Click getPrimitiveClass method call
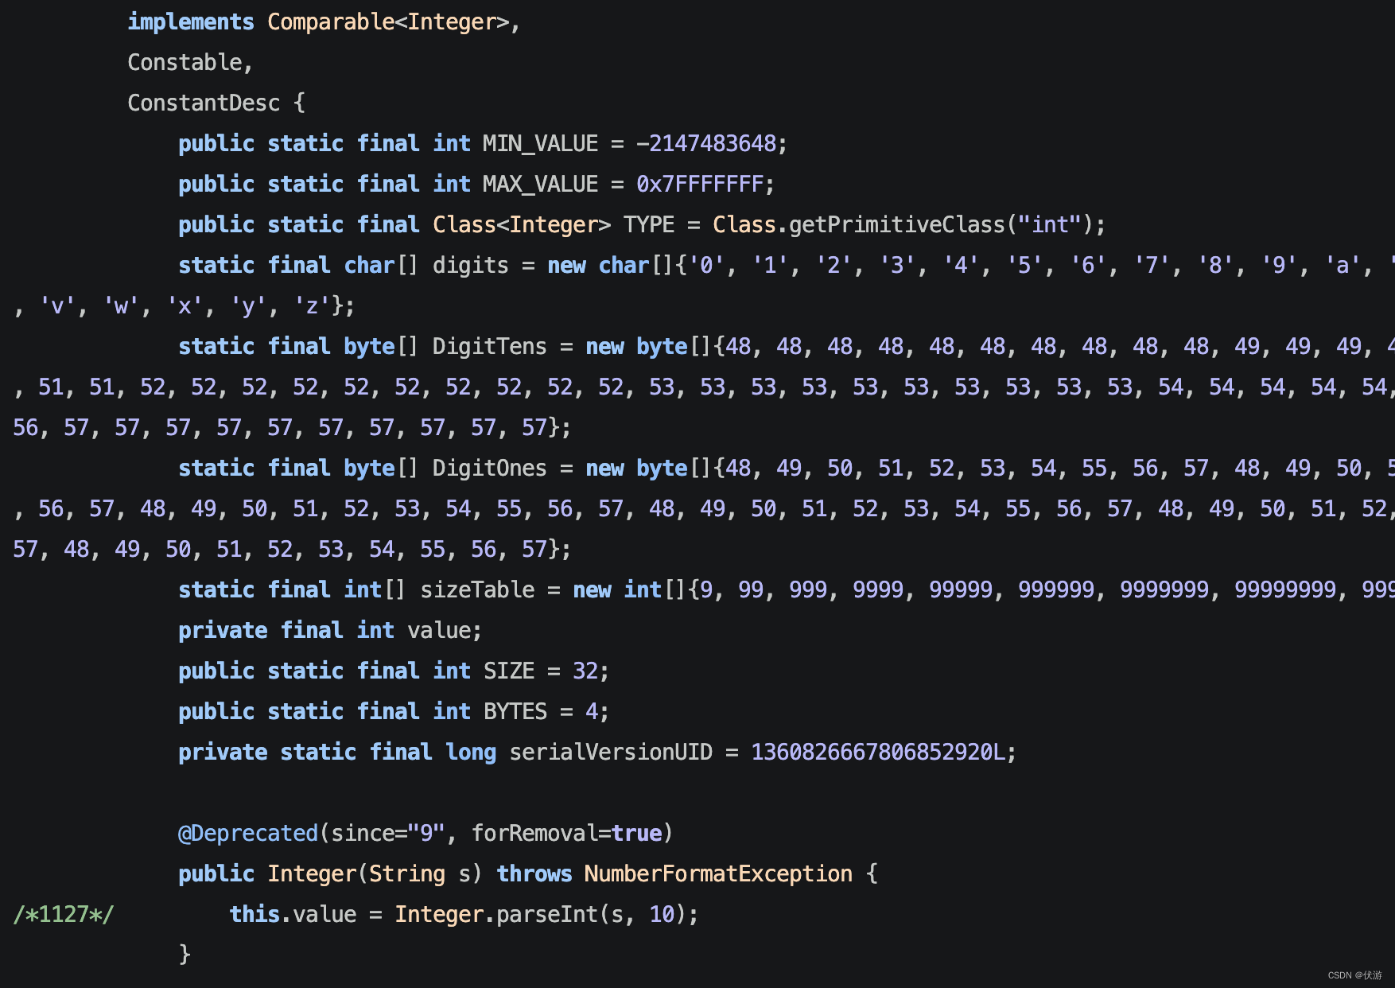 click(896, 224)
